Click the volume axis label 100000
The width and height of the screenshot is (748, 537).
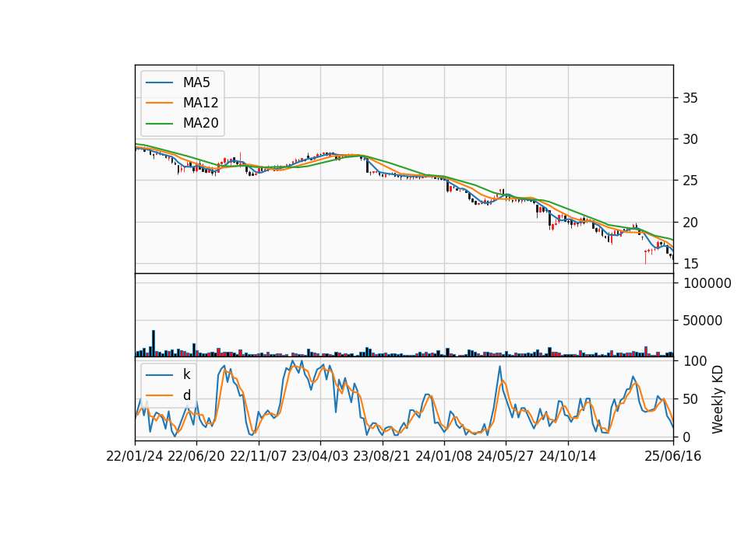pos(707,283)
